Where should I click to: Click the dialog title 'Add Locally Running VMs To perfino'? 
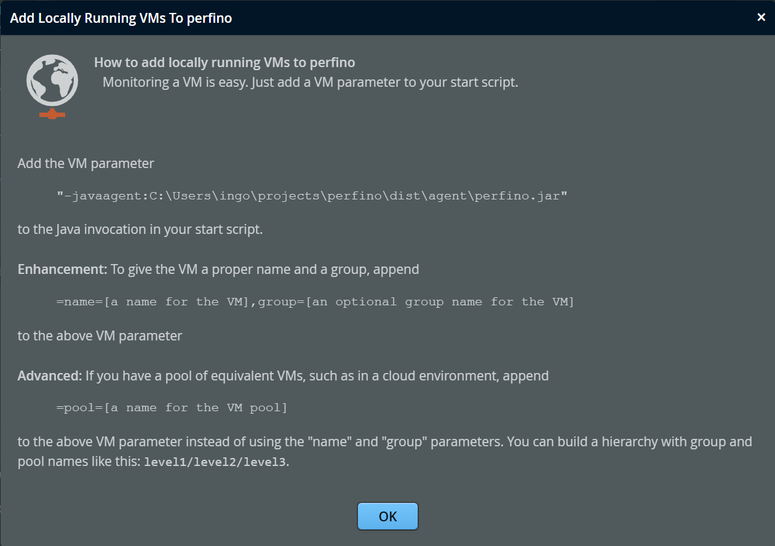coord(121,18)
